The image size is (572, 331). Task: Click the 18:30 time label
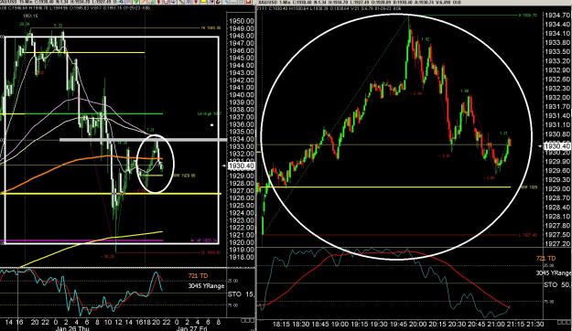click(x=300, y=324)
